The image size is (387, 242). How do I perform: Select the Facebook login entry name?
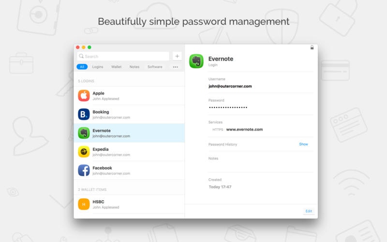coord(102,168)
